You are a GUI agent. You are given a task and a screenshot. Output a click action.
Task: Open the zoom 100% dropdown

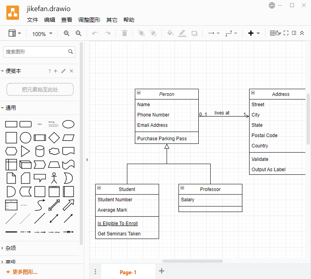(42, 34)
